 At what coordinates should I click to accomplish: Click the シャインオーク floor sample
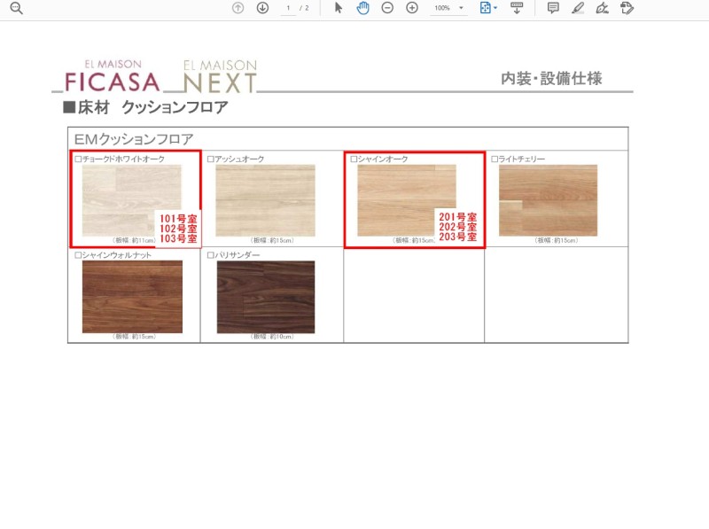[407, 200]
